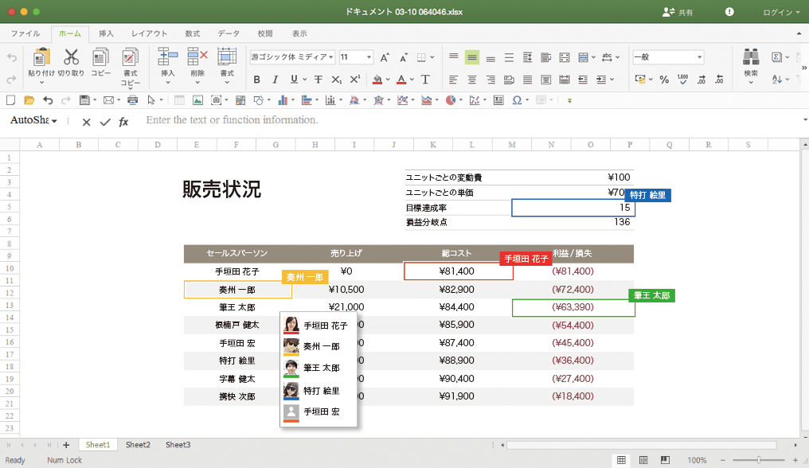Click the new blank document icon

pos(11,100)
